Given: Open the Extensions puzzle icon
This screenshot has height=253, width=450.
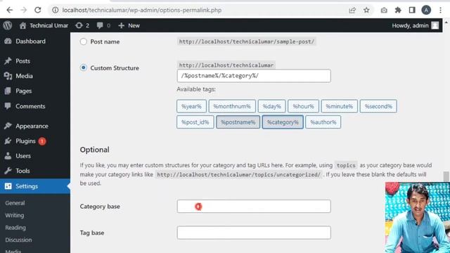Looking at the screenshot, I should click(398, 11).
